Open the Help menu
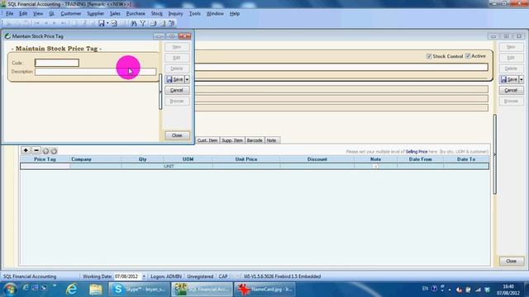 [x=235, y=13]
